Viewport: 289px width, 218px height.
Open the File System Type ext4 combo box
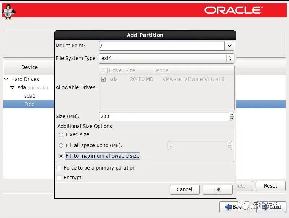[x=167, y=58]
